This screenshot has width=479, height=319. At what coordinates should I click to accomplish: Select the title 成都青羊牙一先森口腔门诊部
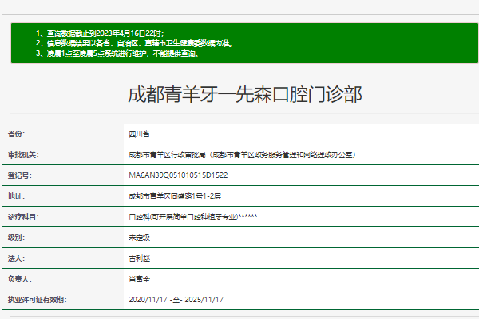click(x=245, y=95)
